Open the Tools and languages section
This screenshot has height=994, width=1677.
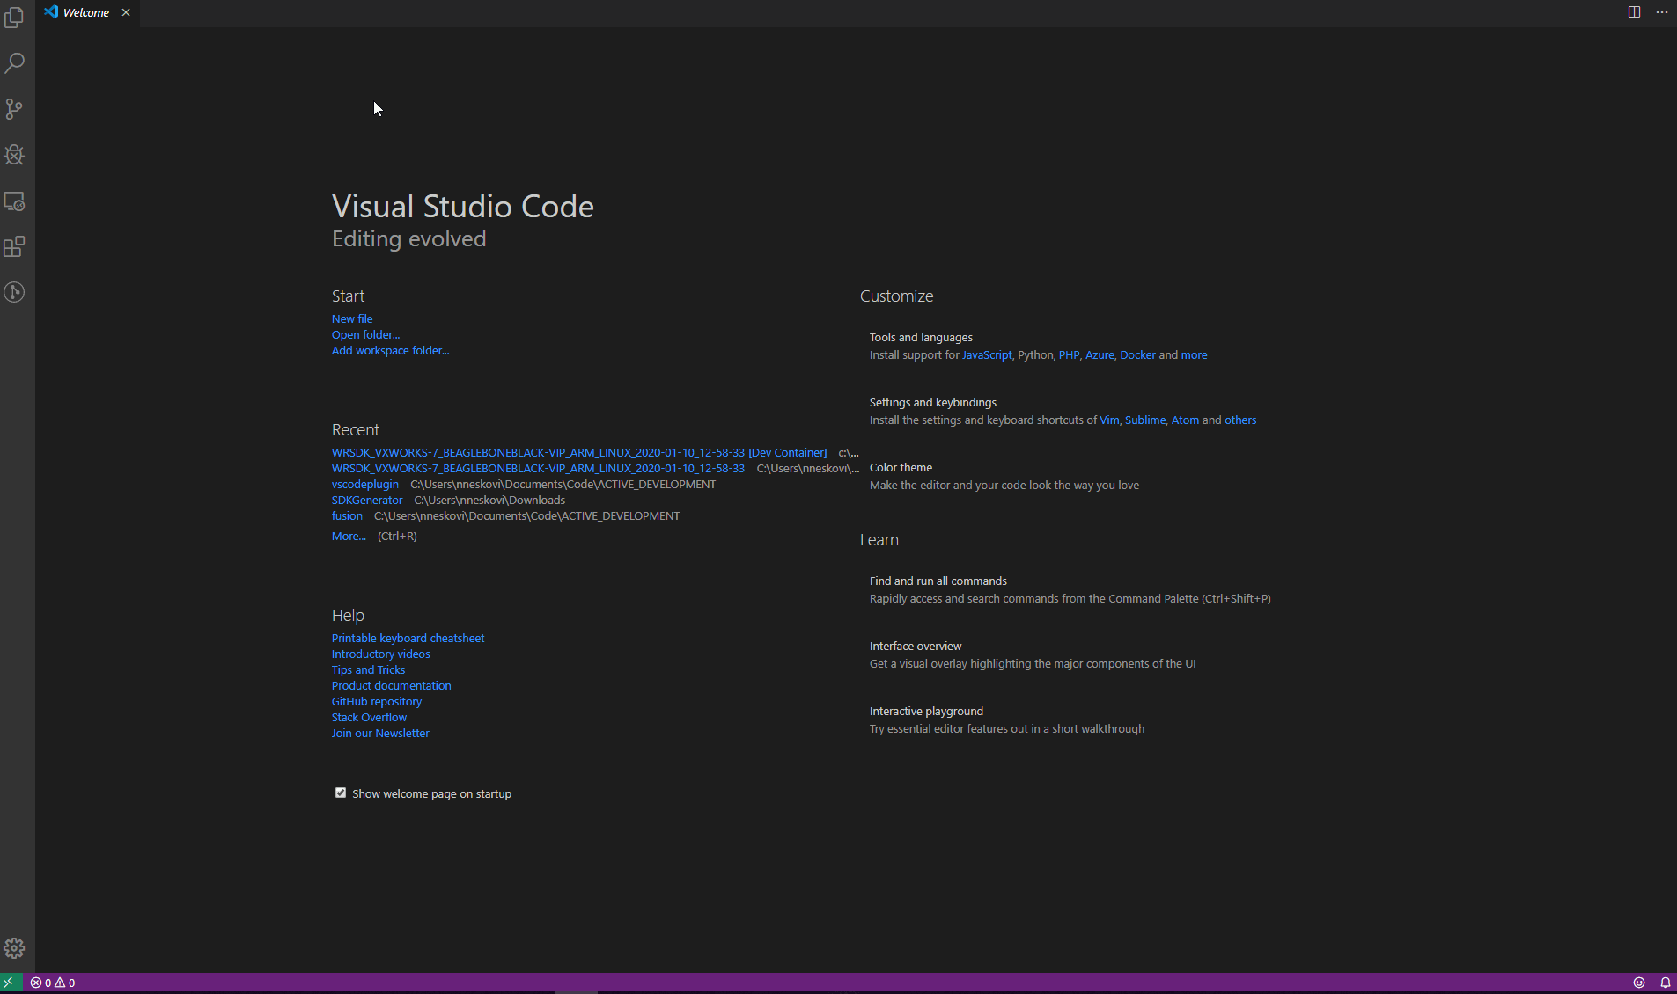tap(921, 337)
